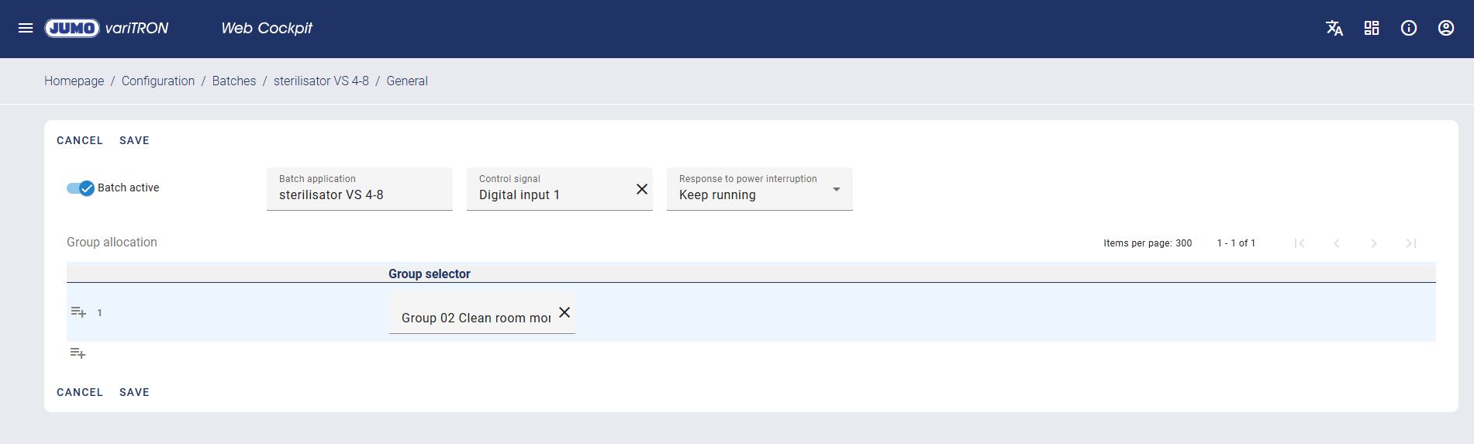Open the dashboard widgets icon

1371,28
